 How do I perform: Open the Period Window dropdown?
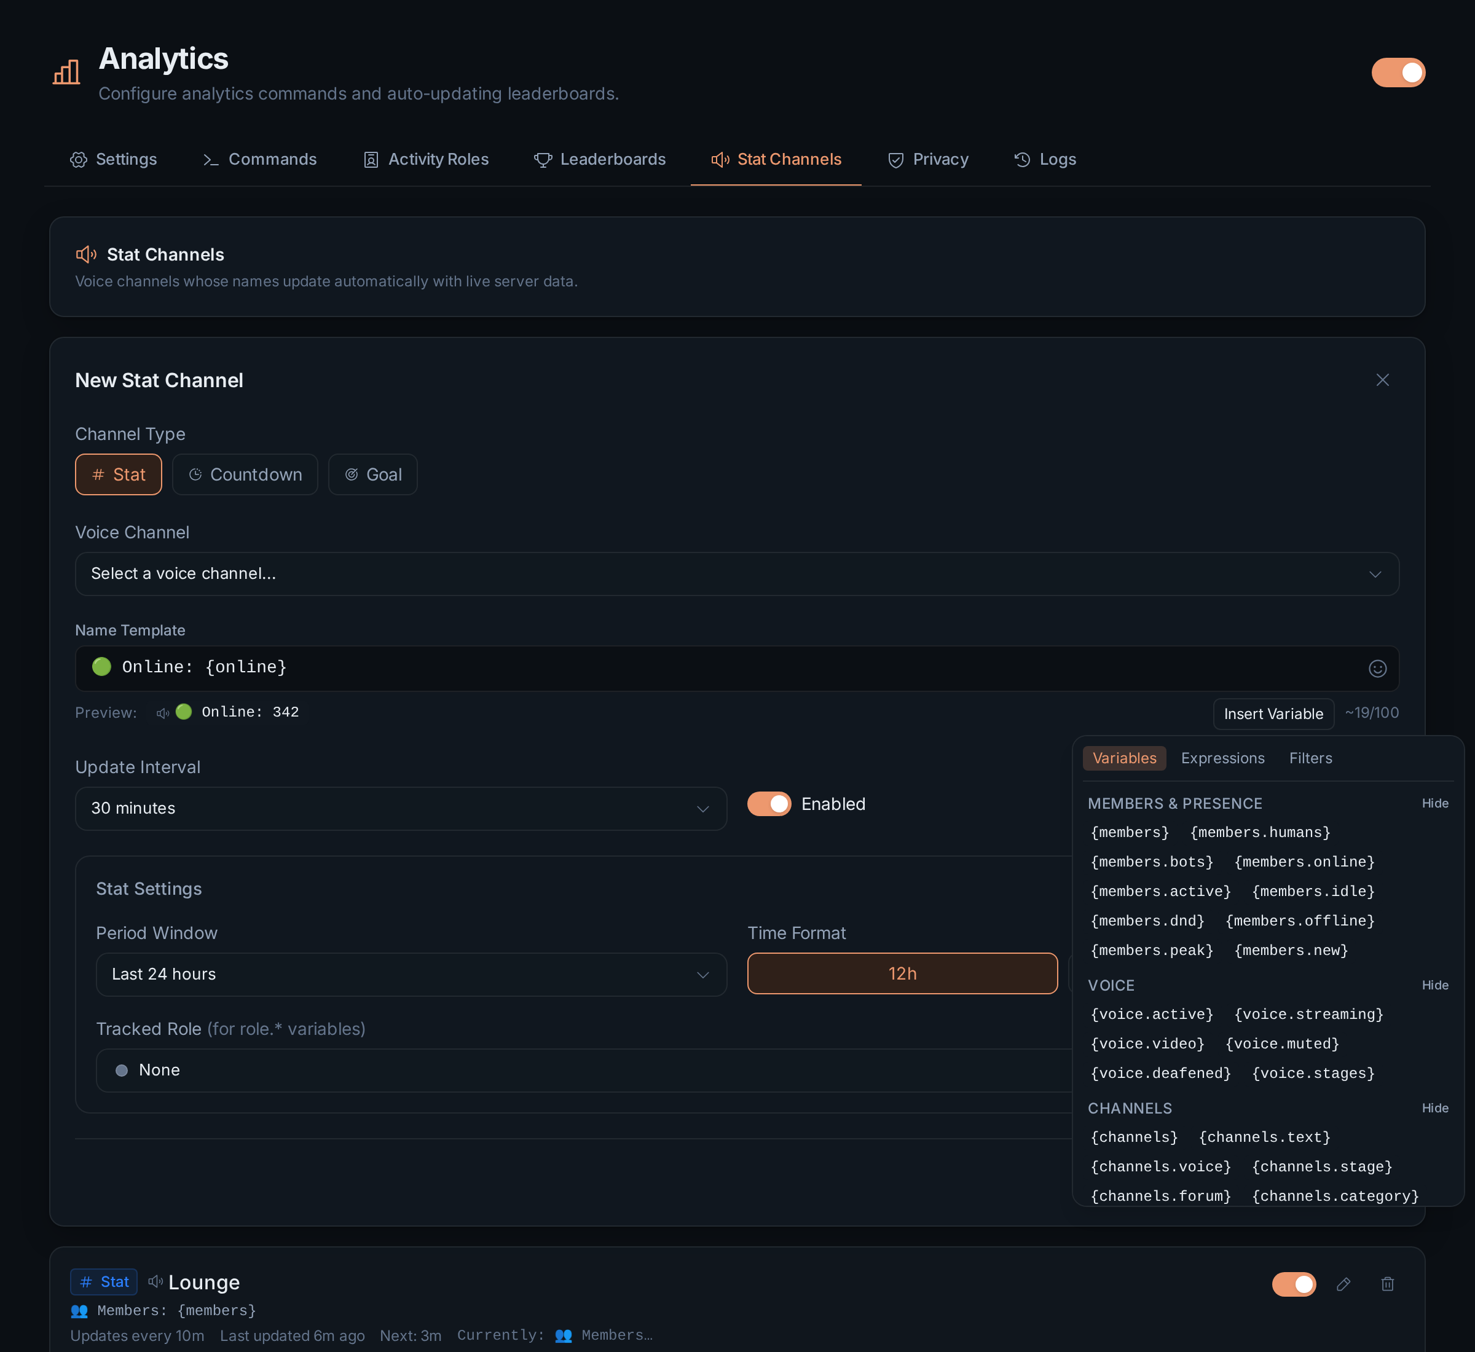tap(411, 975)
